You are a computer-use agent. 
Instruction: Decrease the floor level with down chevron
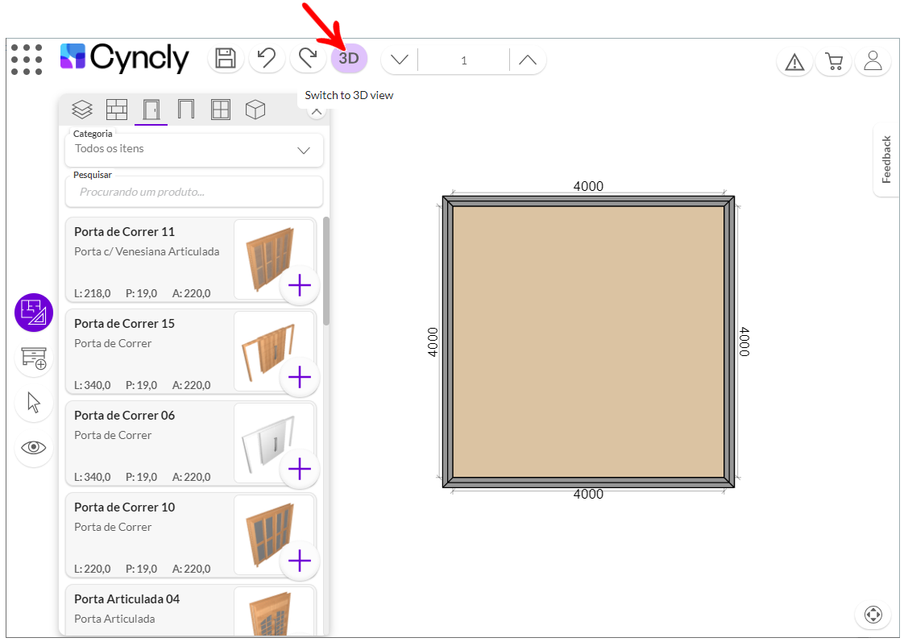[400, 60]
